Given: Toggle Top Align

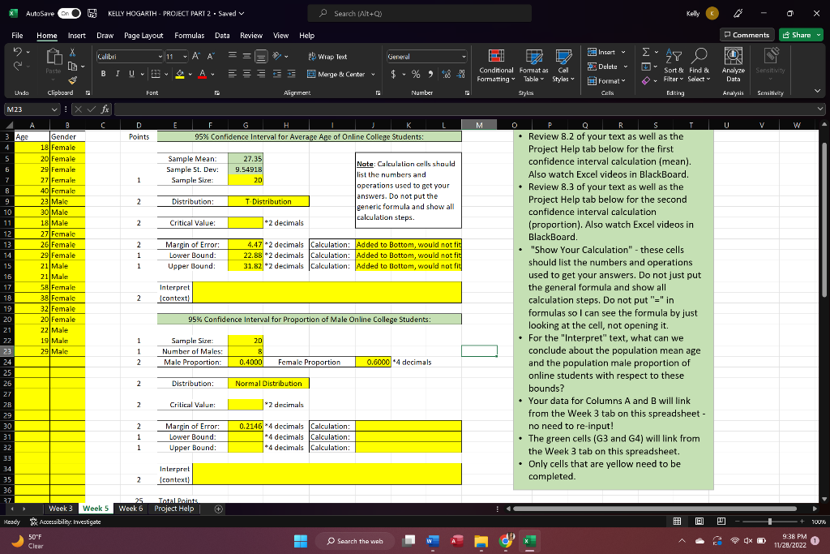Looking at the screenshot, I should (x=233, y=56).
